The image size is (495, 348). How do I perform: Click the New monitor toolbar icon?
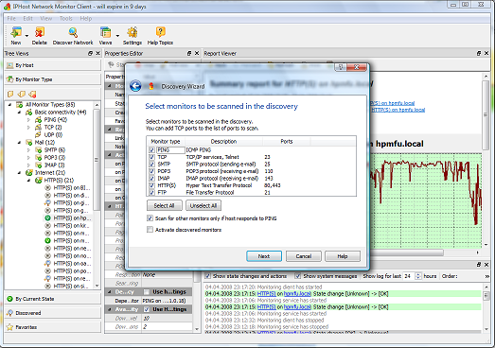click(16, 33)
